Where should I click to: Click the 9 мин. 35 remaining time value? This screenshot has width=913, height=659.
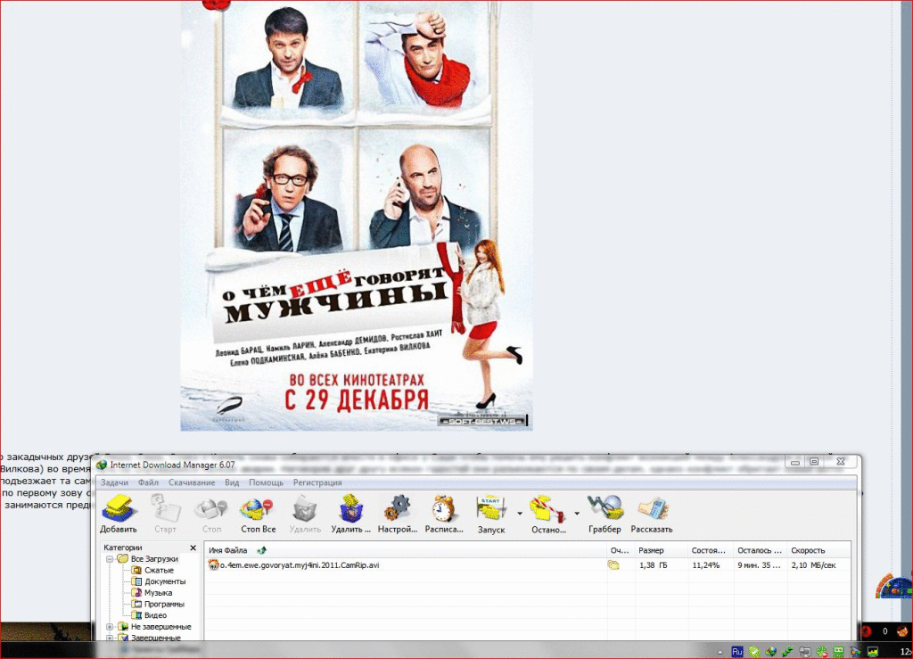click(x=759, y=565)
